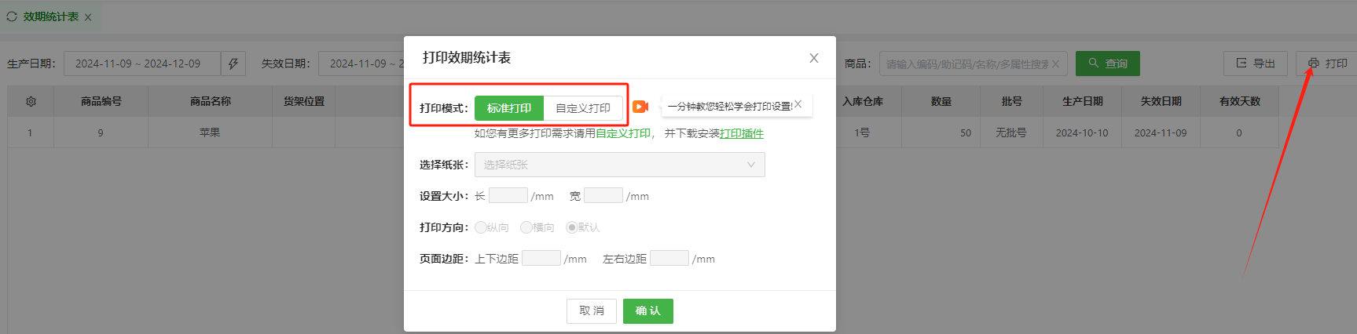Click the lightning quick-date icon beside 生产日期
1357x334 pixels.
point(233,64)
